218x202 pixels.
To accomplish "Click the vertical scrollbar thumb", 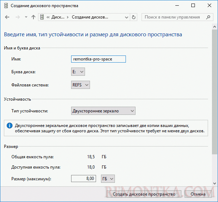I will [x=214, y=92].
